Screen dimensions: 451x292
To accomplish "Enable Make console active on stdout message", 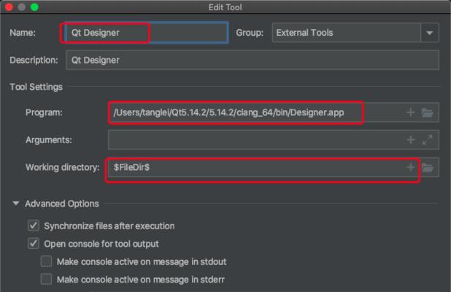I will (46, 261).
